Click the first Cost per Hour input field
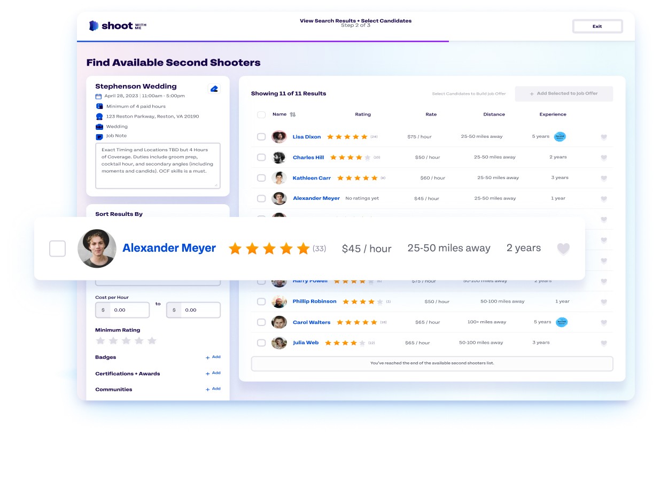This screenshot has width=668, height=481. 129,310
